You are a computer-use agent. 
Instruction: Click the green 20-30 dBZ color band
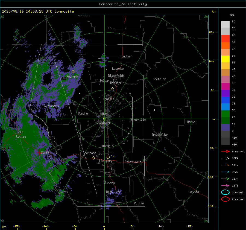(x=225, y=114)
